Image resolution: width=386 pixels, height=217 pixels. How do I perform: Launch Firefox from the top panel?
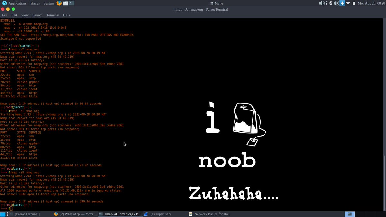[59, 3]
